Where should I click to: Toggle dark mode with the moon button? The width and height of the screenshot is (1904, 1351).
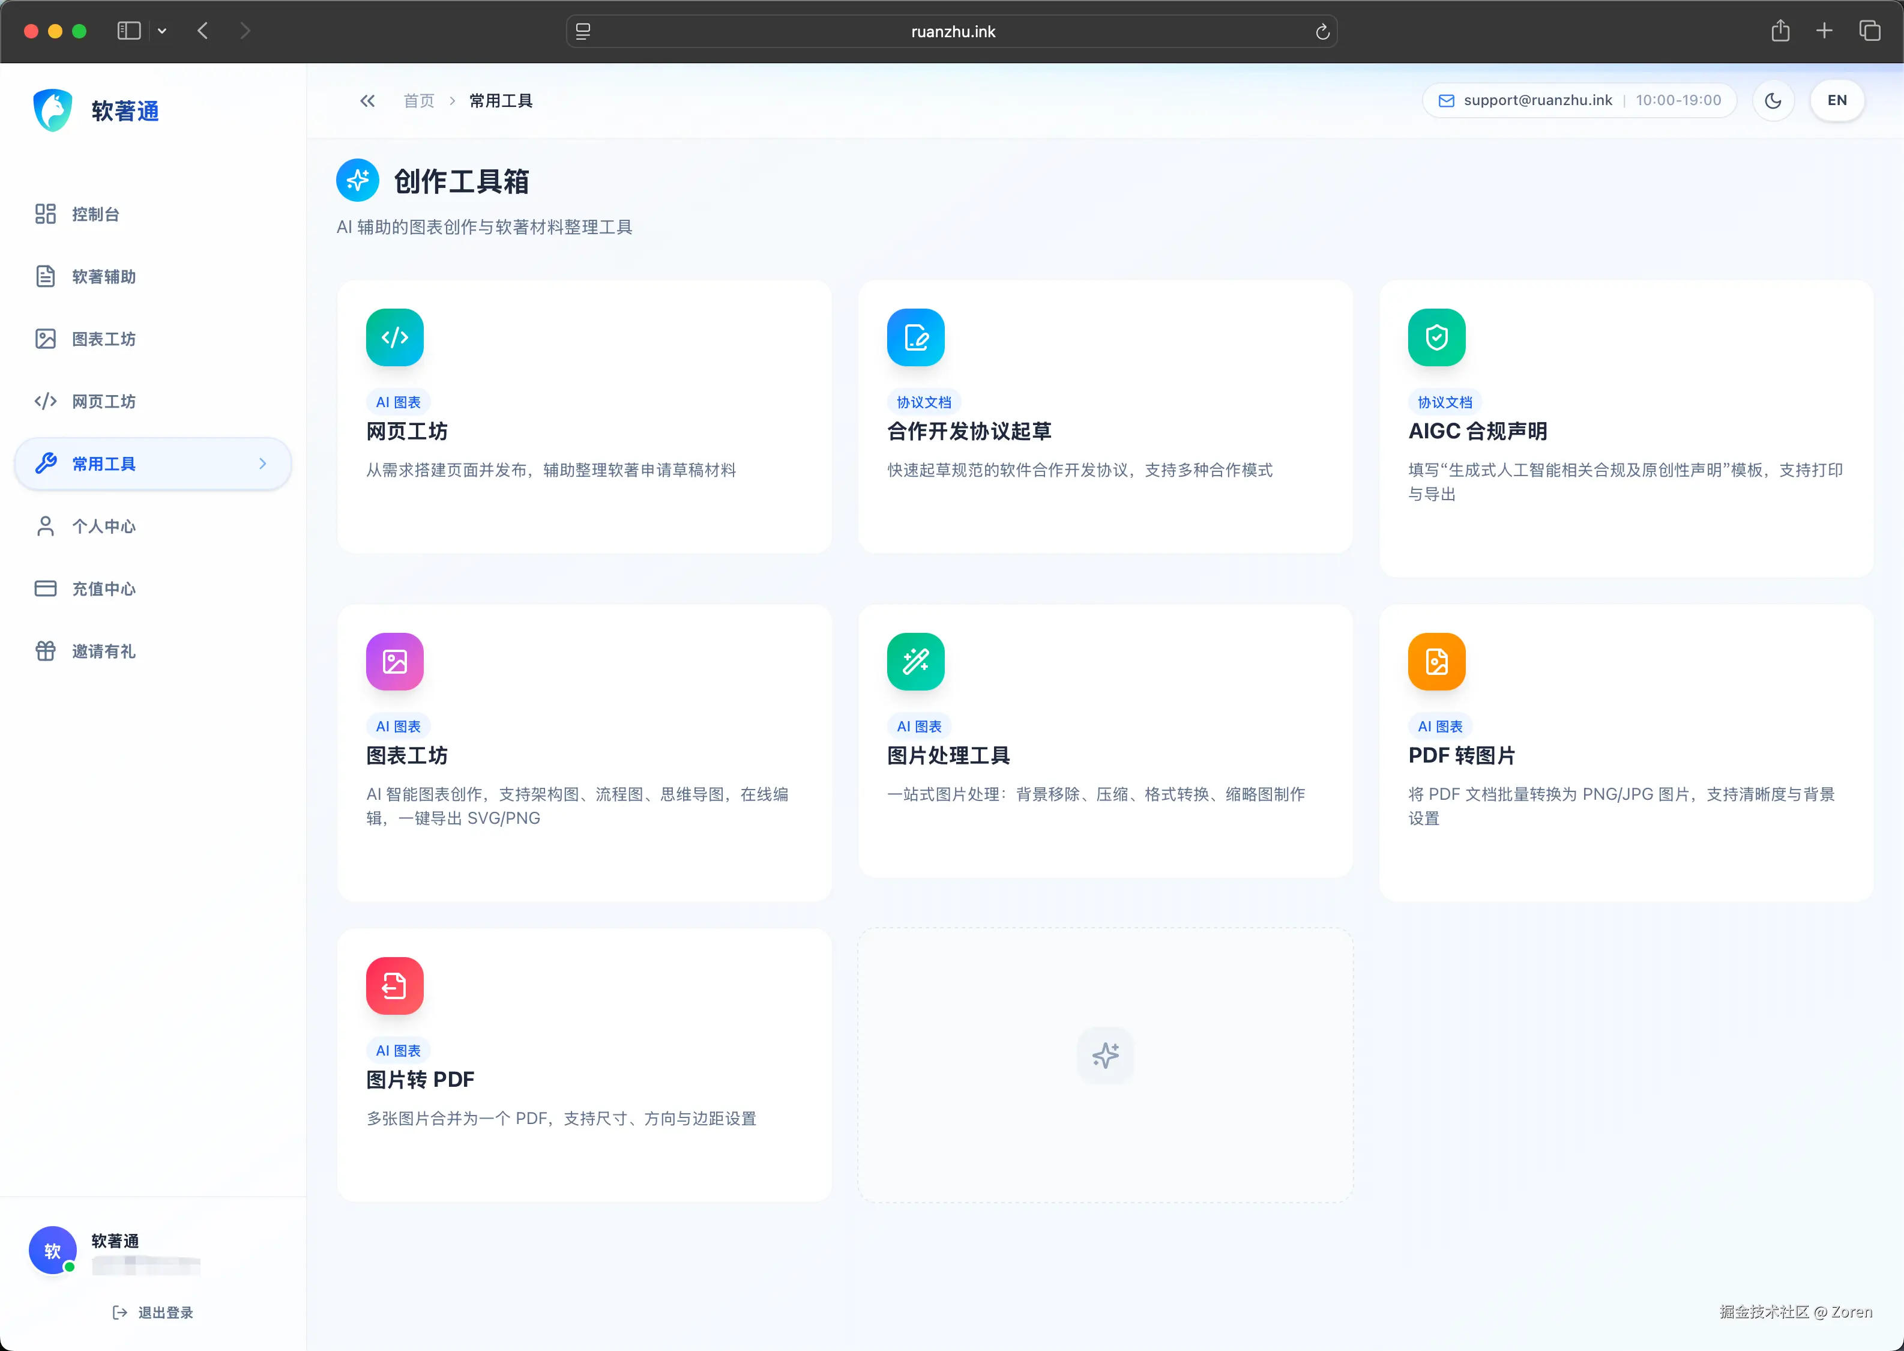pos(1773,100)
